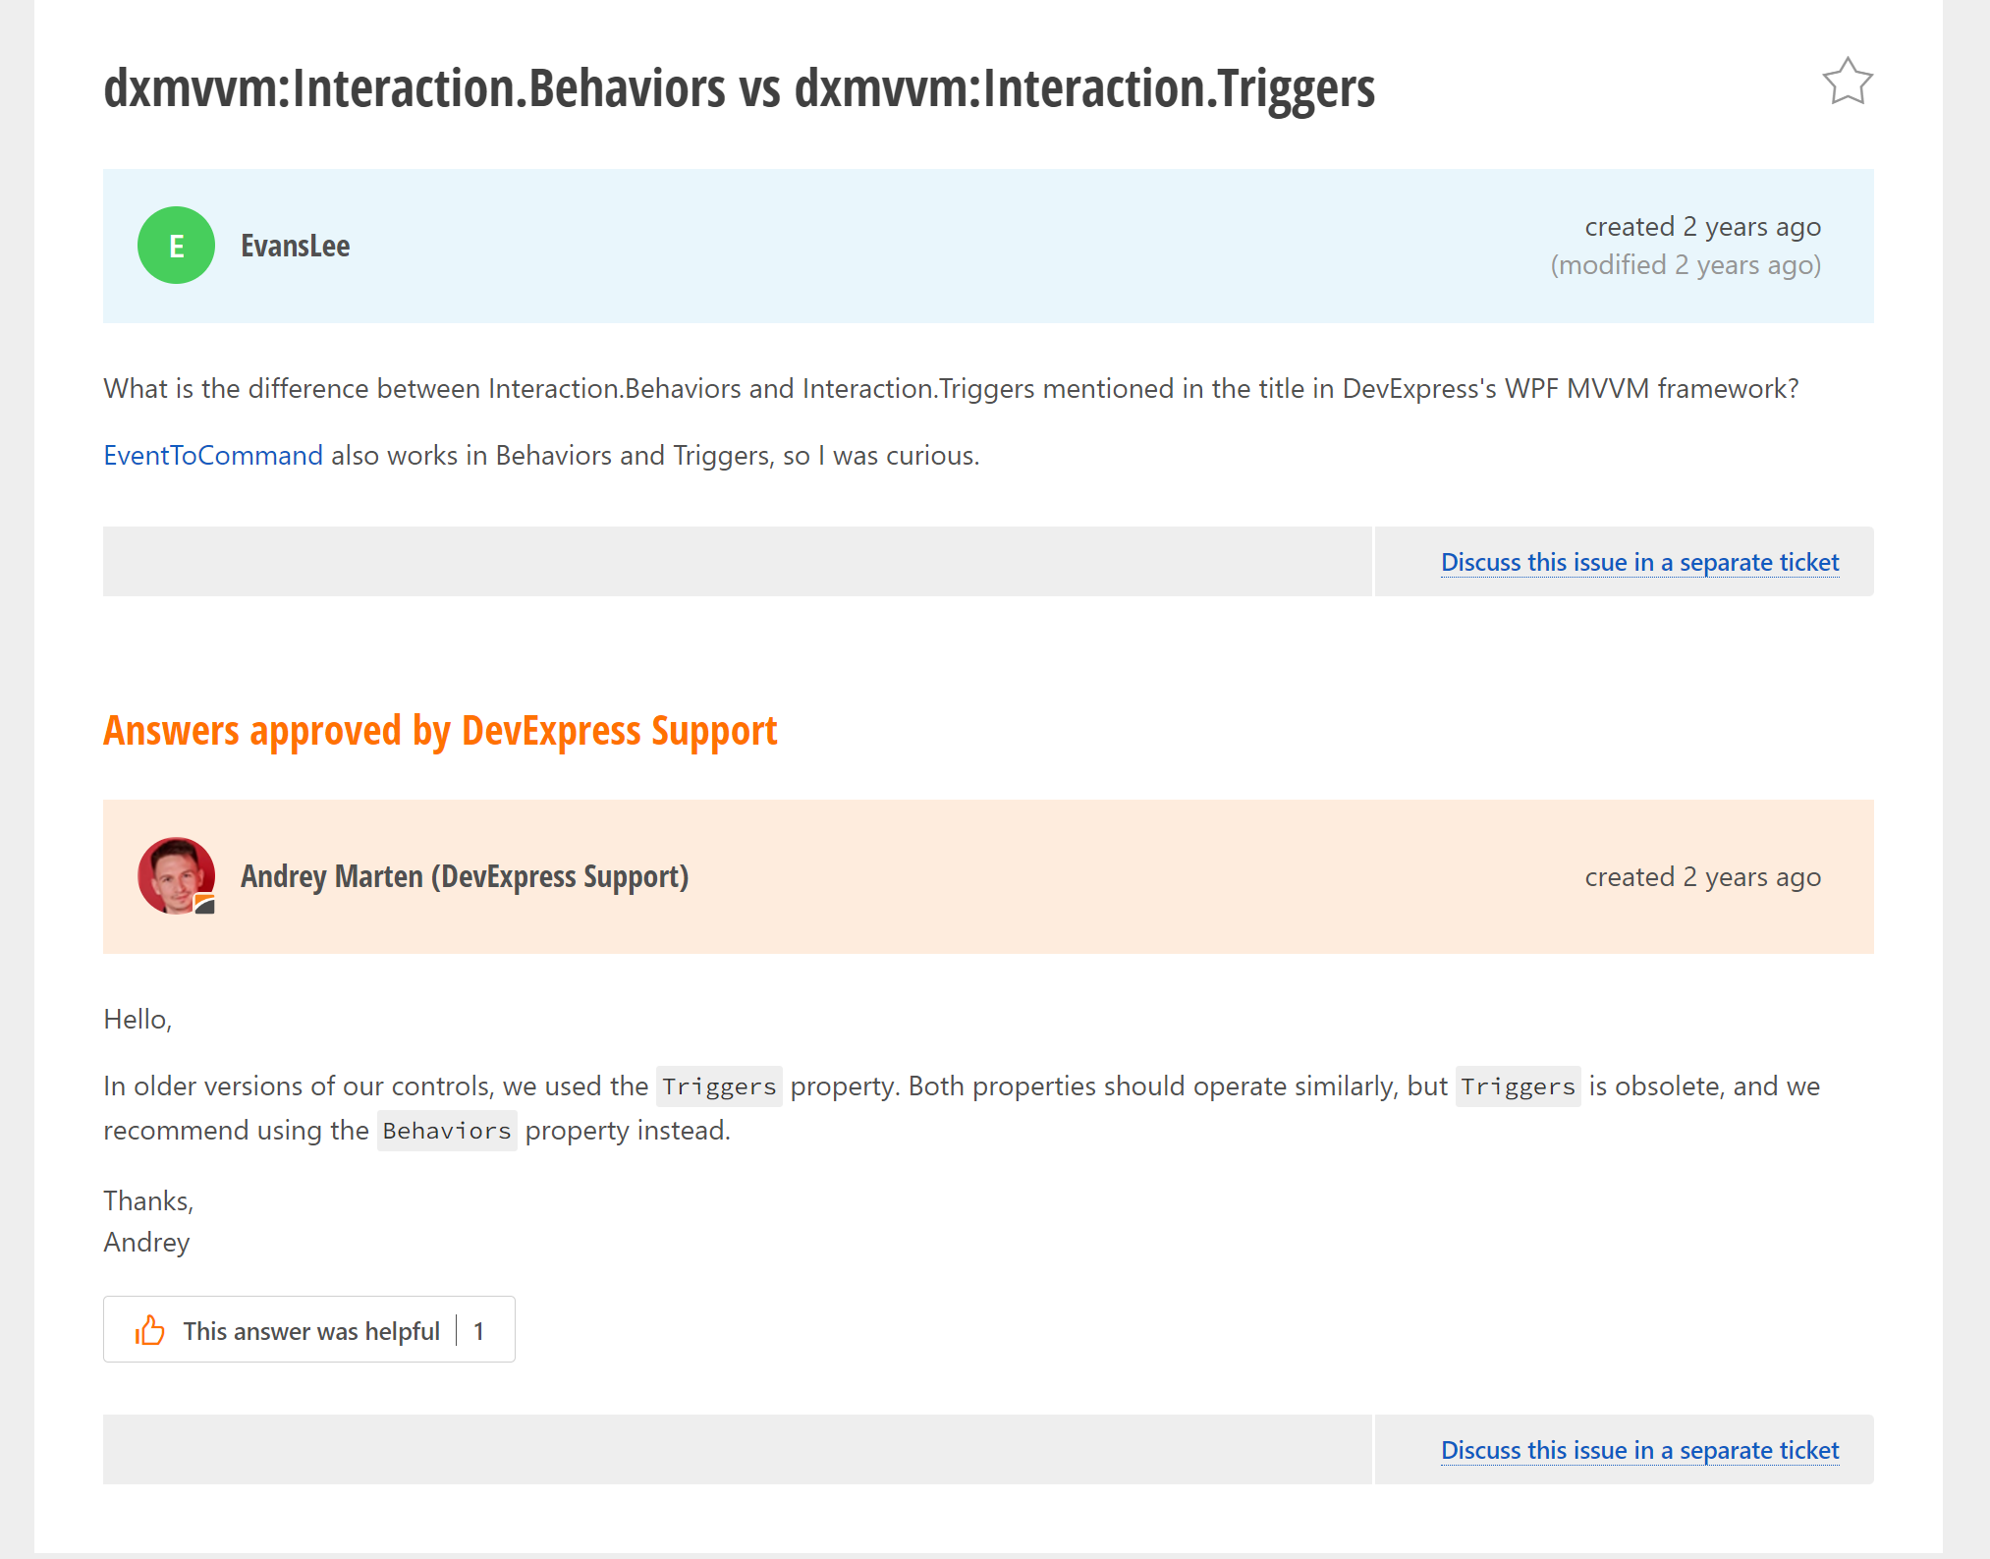Click the first 'Triggers' code snippet
Image resolution: width=1990 pixels, height=1559 pixels.
coord(719,1086)
